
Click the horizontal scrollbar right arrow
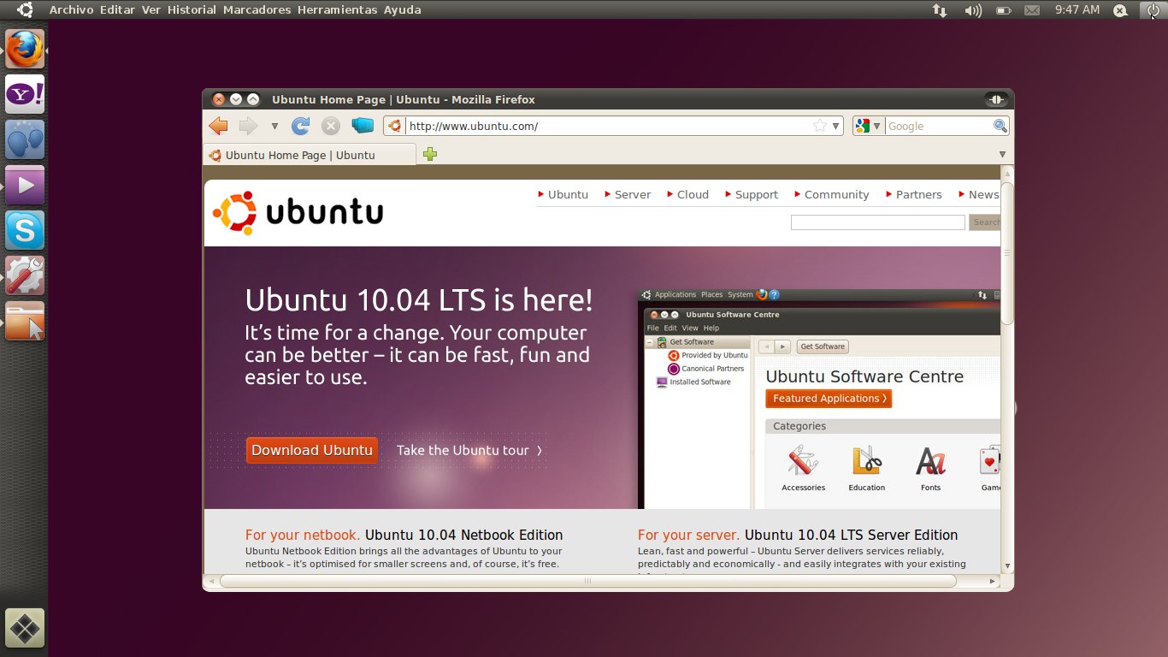(992, 581)
